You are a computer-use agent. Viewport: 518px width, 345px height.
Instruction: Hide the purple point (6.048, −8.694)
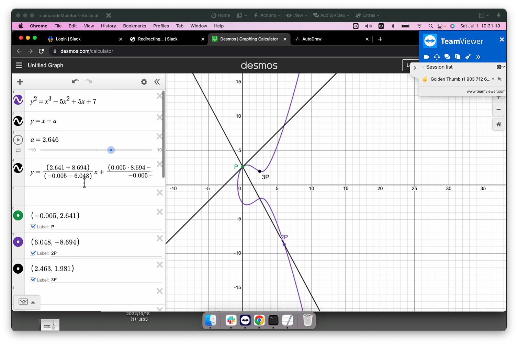18,242
